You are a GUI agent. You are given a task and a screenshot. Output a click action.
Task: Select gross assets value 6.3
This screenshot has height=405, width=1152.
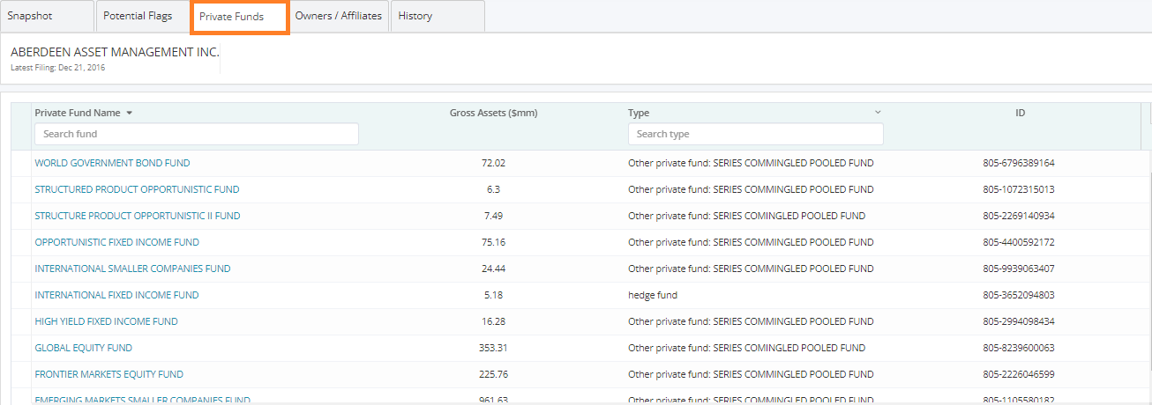click(x=493, y=189)
